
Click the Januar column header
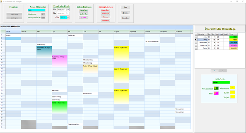click(x=13, y=31)
